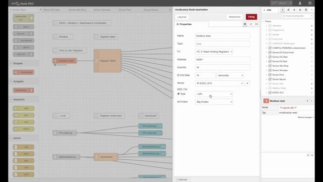Click the Name input field
Screen dimensions: 323x182
pyautogui.click(x=223, y=36)
